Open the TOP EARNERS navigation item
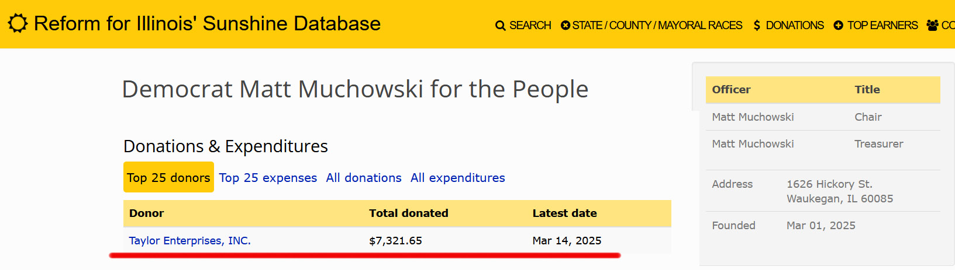Viewport: 955px width, 270px height. tap(882, 25)
